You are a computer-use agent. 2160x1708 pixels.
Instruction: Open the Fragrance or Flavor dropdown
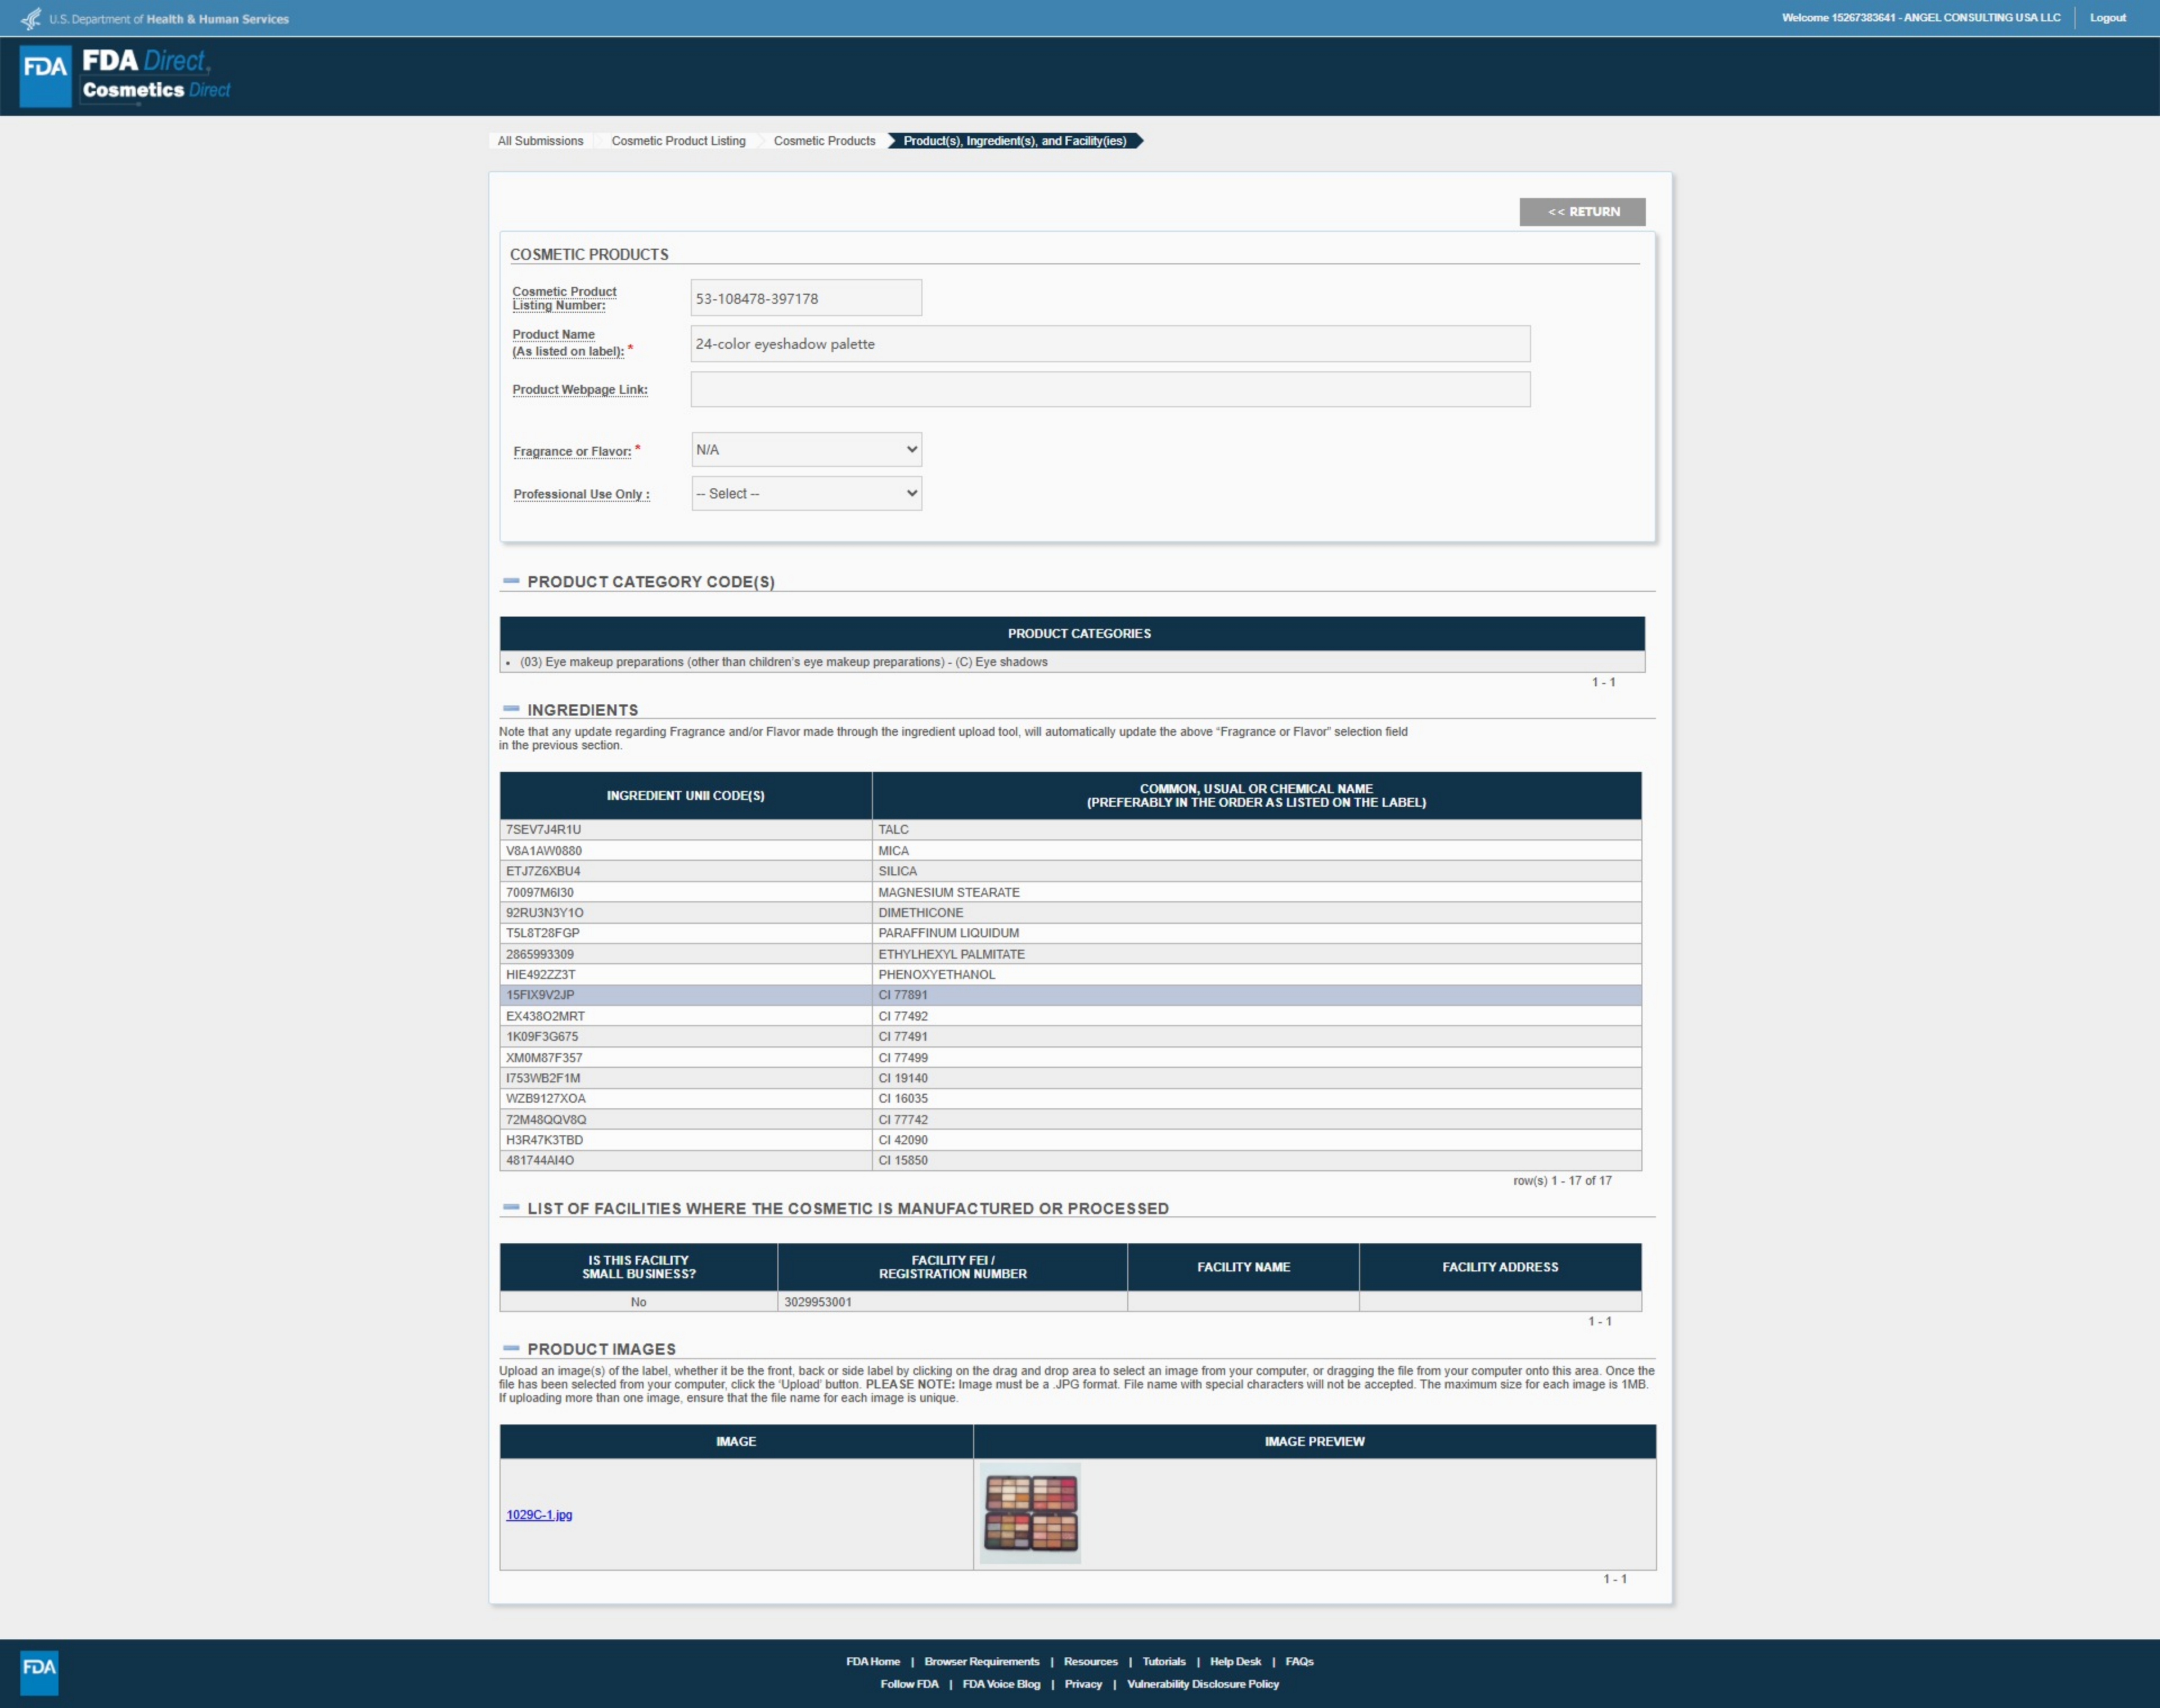click(806, 449)
